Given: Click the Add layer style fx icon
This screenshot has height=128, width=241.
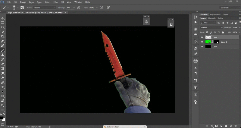Looking at the screenshot, I should click(212, 126).
